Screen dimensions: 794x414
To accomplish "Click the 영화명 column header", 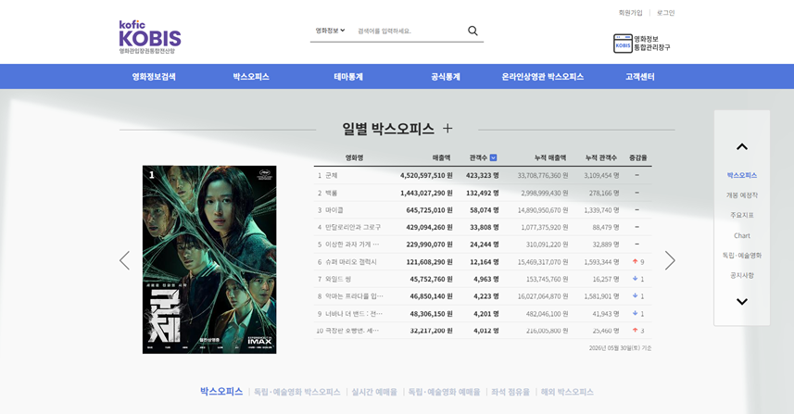I will click(x=354, y=157).
